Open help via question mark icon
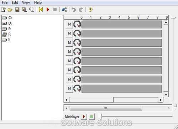This screenshot has width=178, height=129. click(x=90, y=10)
